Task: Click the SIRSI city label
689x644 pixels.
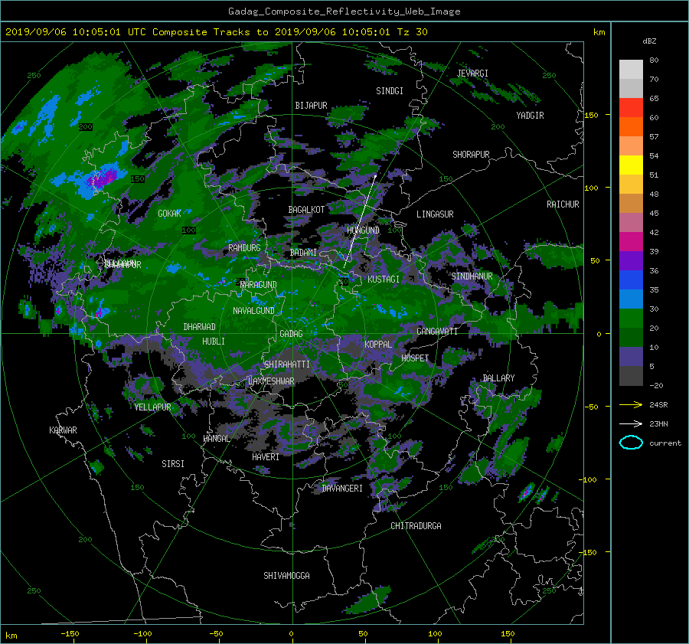Action: point(173,464)
